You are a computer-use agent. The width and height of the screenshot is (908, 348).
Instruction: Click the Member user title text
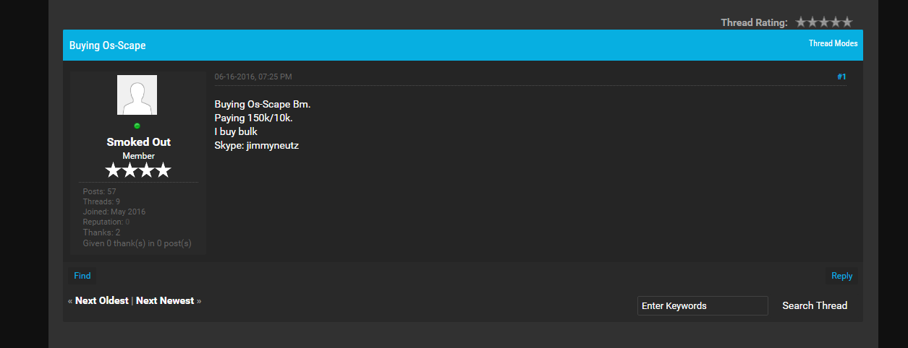(x=138, y=156)
